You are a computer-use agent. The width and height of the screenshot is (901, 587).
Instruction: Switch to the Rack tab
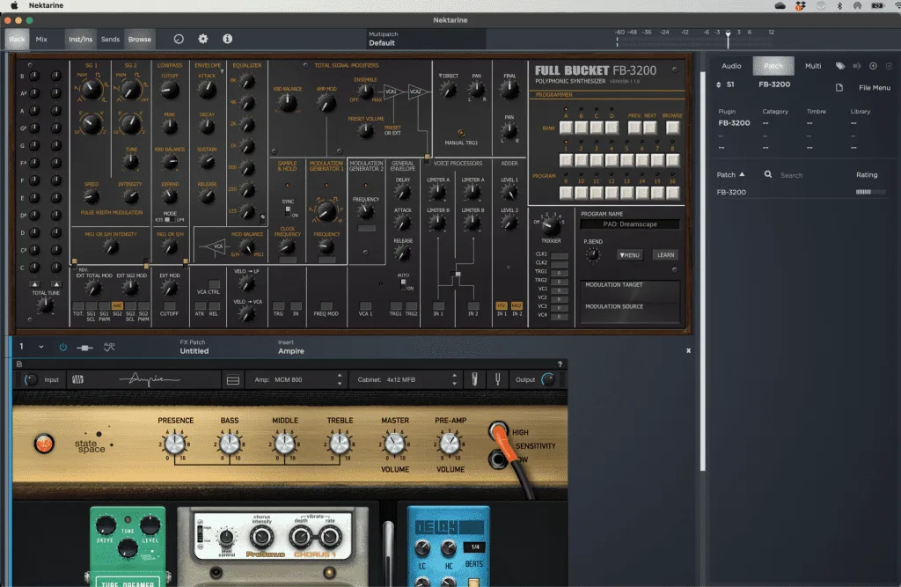coord(17,39)
